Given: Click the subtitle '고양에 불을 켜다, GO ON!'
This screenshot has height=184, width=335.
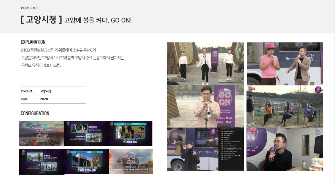Looking at the screenshot, I should [x=98, y=20].
